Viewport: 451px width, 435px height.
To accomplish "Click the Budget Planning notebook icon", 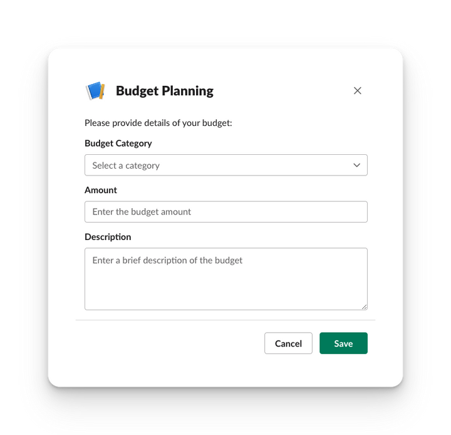I will point(95,91).
